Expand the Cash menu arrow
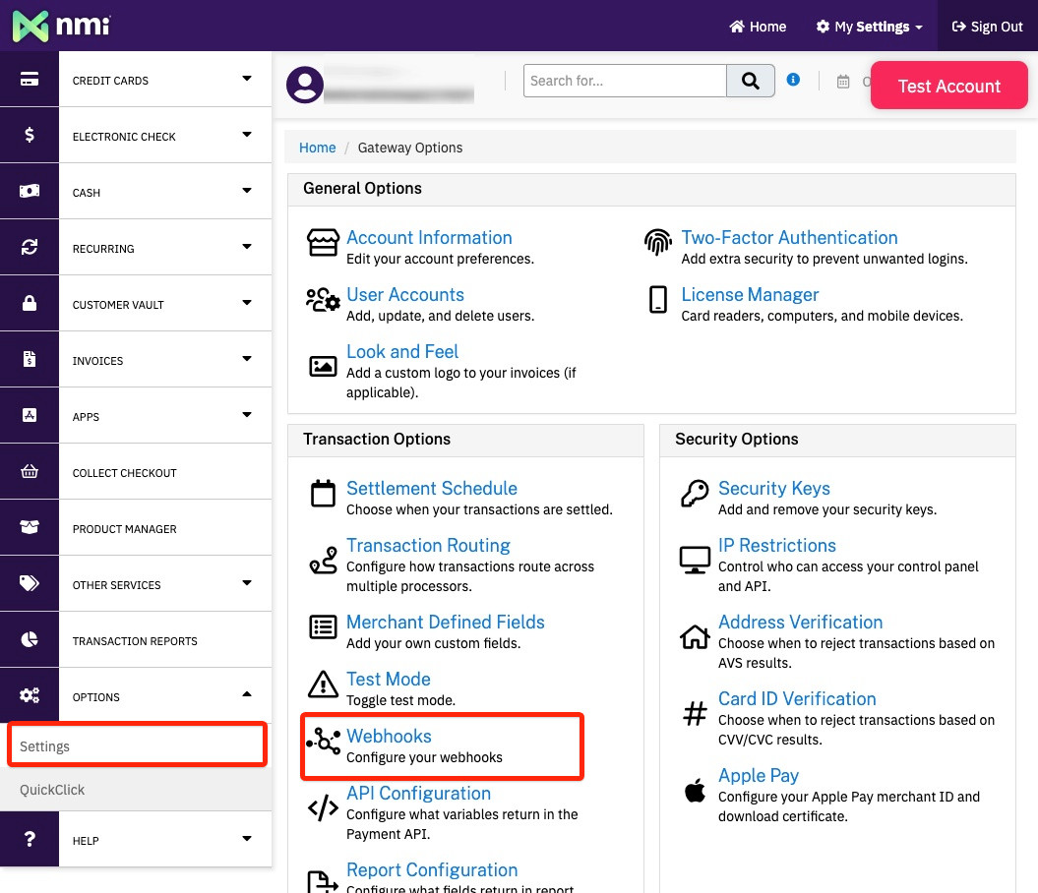 coord(247,191)
